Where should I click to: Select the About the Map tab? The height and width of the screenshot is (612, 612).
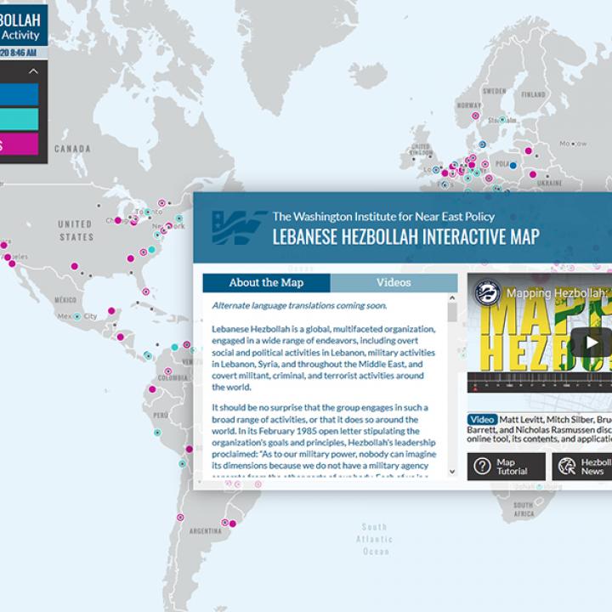267,282
